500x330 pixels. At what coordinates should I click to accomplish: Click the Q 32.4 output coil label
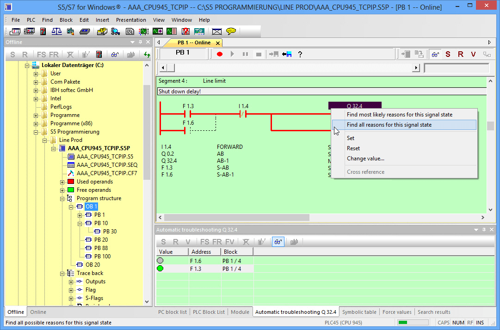[355, 106]
